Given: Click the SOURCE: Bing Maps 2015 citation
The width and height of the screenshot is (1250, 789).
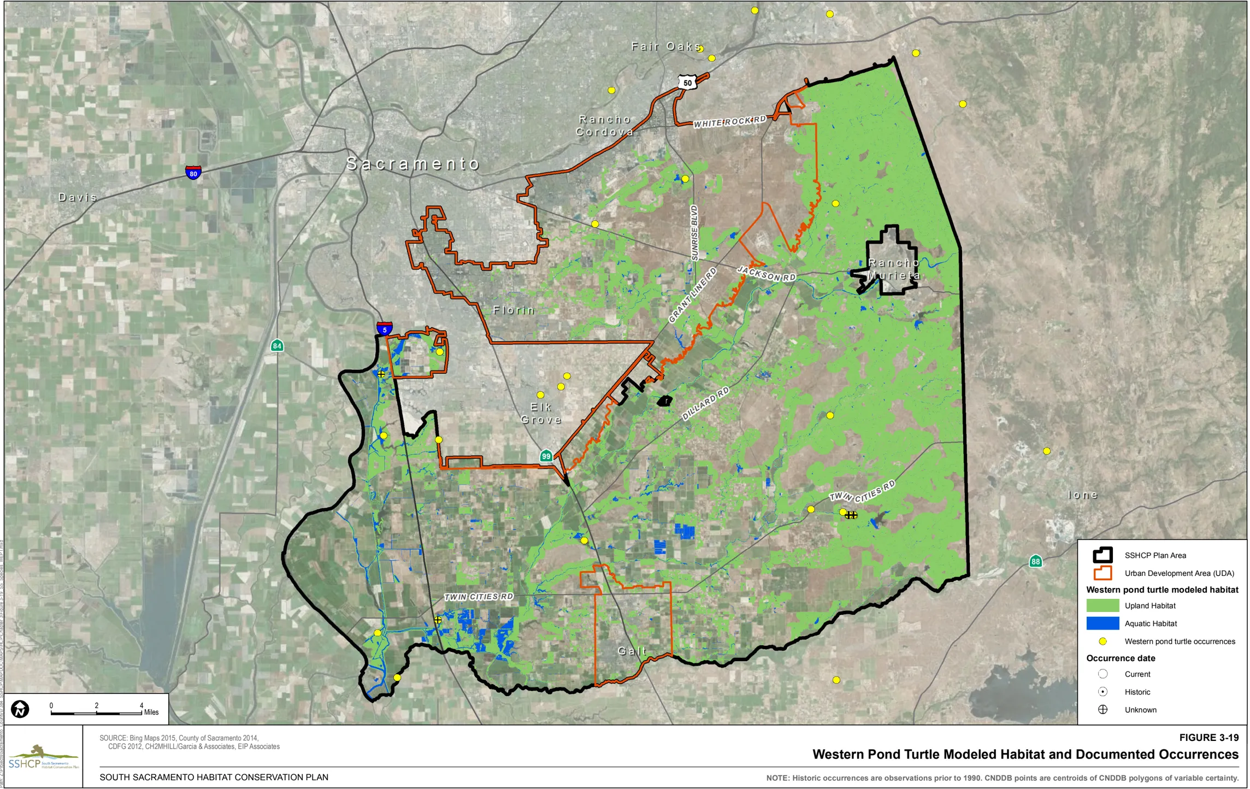Looking at the screenshot, I should tap(190, 742).
